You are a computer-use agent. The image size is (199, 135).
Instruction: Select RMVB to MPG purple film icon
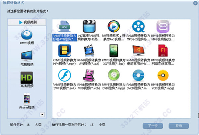[163, 26]
